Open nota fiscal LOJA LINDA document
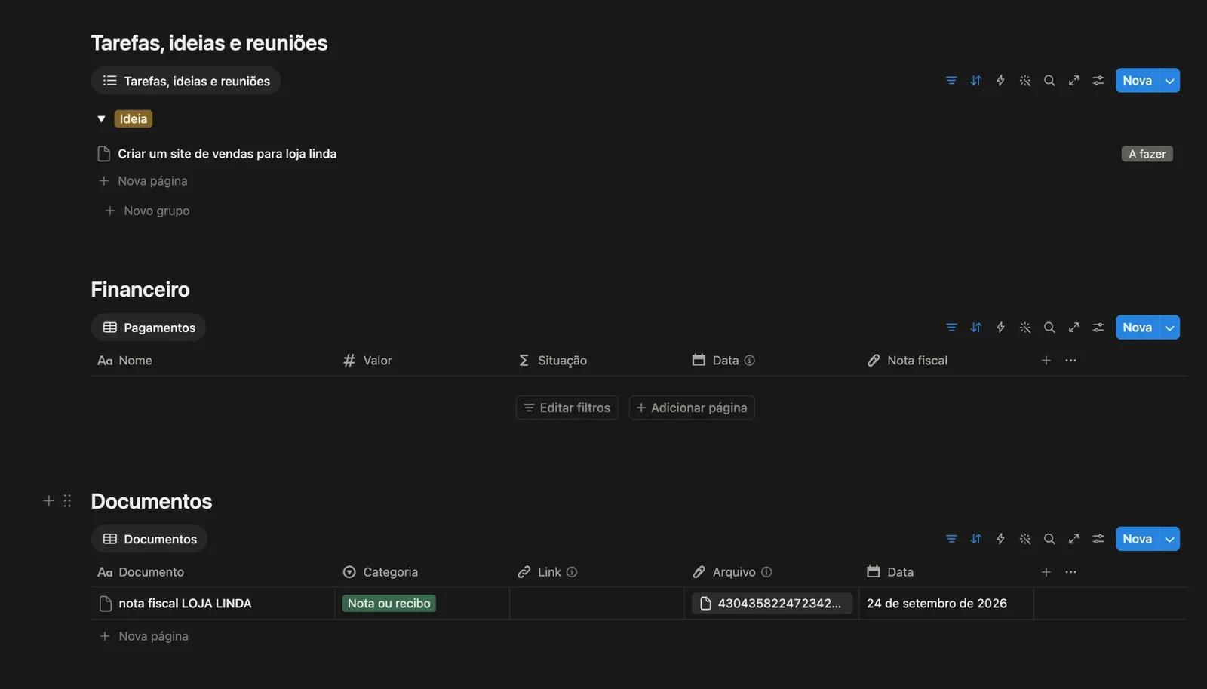 pos(185,604)
